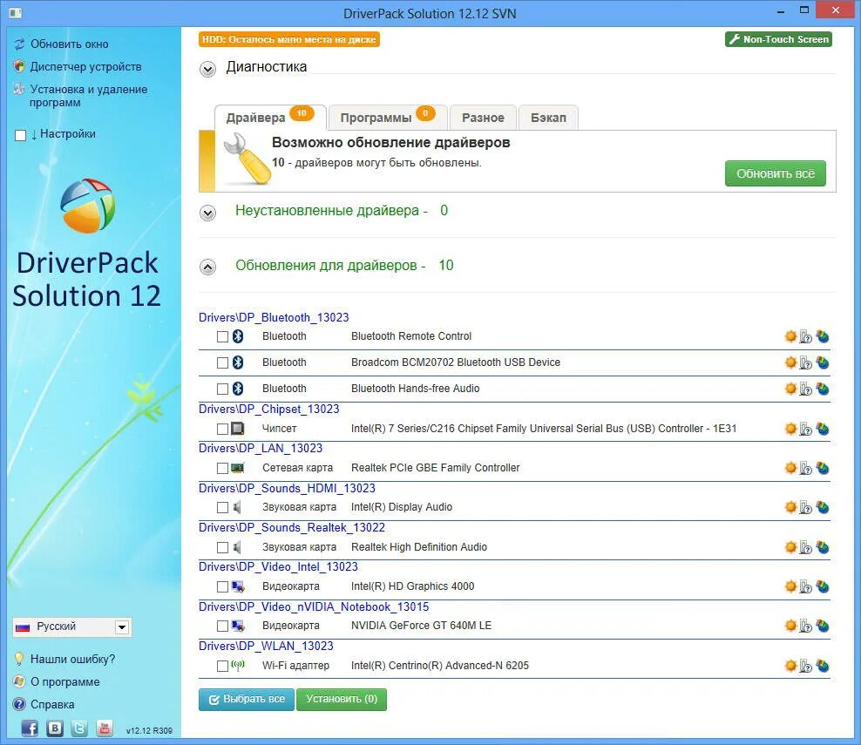Open the Drivers\DP_Video_nVIDIA_Notebook_13015 link
Viewport: 861px width, 745px height.
tap(314, 606)
